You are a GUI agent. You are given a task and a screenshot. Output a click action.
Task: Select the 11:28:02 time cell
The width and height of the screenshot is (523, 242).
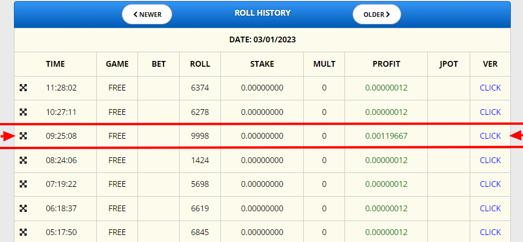[61, 88]
